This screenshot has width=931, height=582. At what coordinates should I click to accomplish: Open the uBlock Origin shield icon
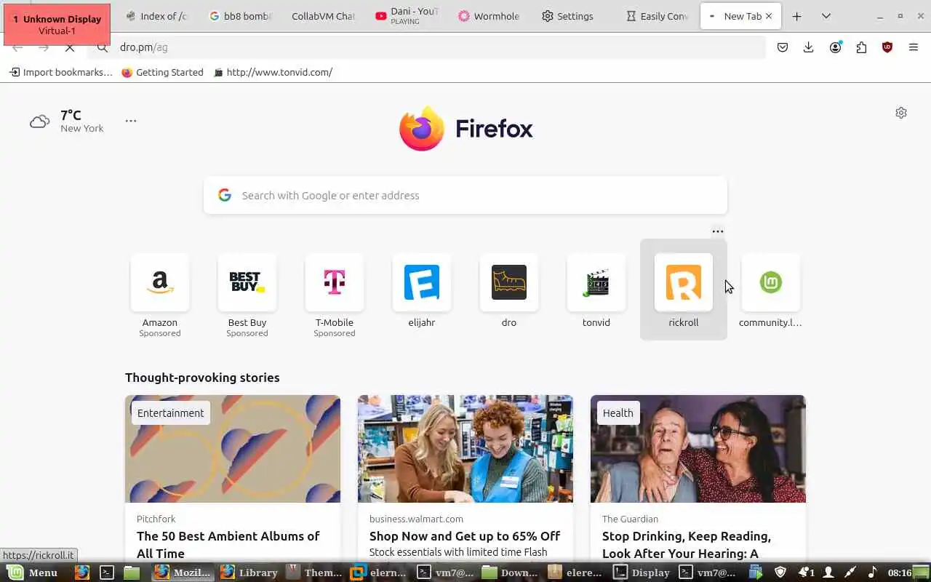887,47
